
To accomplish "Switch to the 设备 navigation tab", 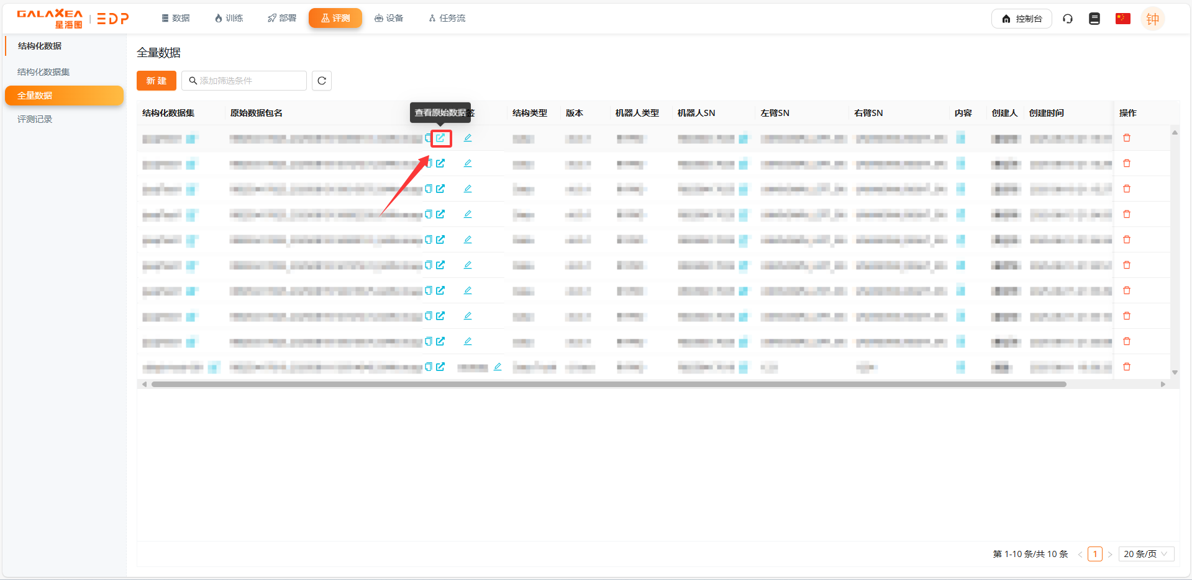I will pos(389,18).
